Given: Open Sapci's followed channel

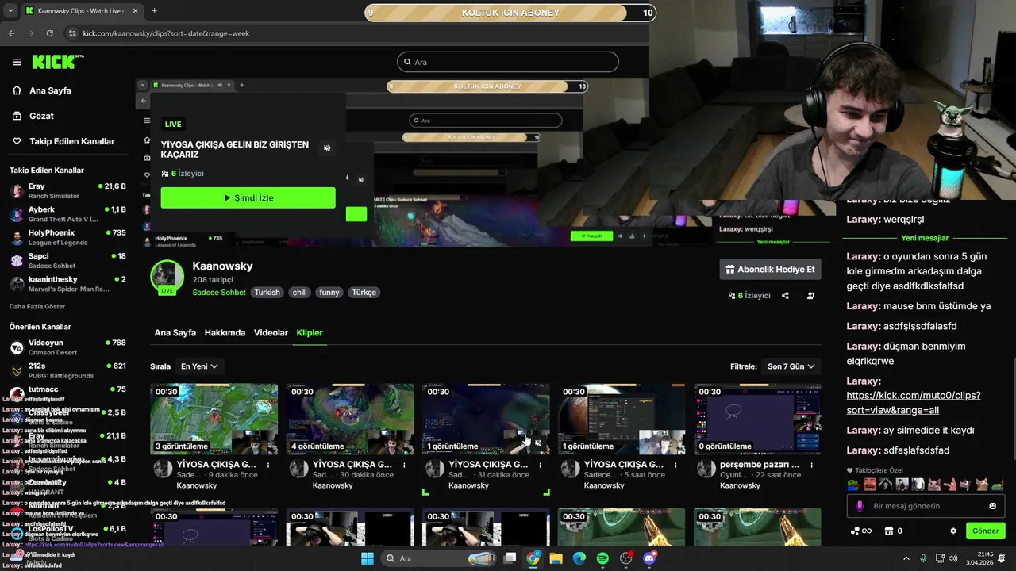Looking at the screenshot, I should 67,261.
